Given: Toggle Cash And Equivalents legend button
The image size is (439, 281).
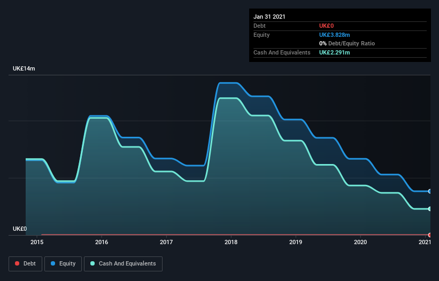Looking at the screenshot, I should [123, 264].
